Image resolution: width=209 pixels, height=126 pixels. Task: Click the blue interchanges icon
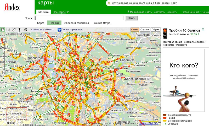(x=59, y=30)
